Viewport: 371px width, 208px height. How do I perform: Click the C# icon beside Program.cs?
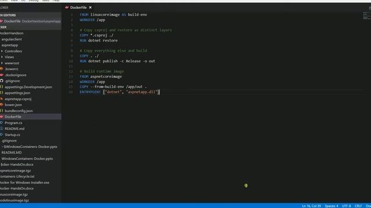coord(1,122)
